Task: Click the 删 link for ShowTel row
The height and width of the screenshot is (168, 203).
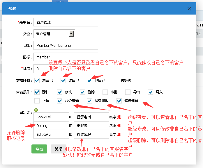Action: tap(119, 117)
